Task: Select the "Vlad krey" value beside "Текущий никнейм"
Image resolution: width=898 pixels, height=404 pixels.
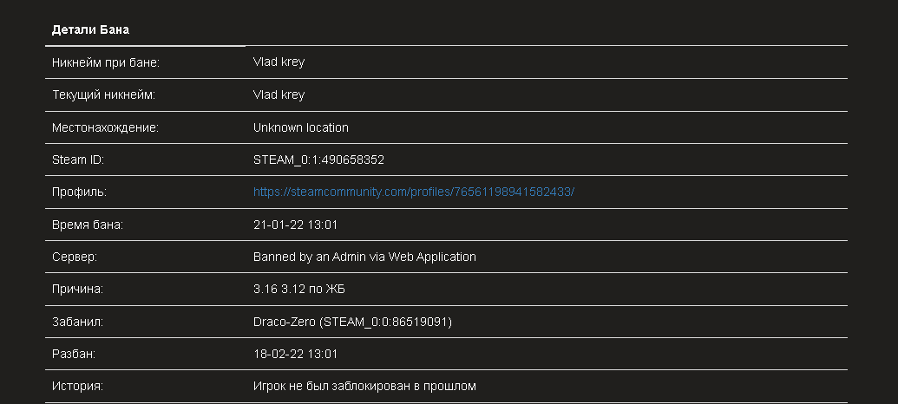Action: pos(279,94)
